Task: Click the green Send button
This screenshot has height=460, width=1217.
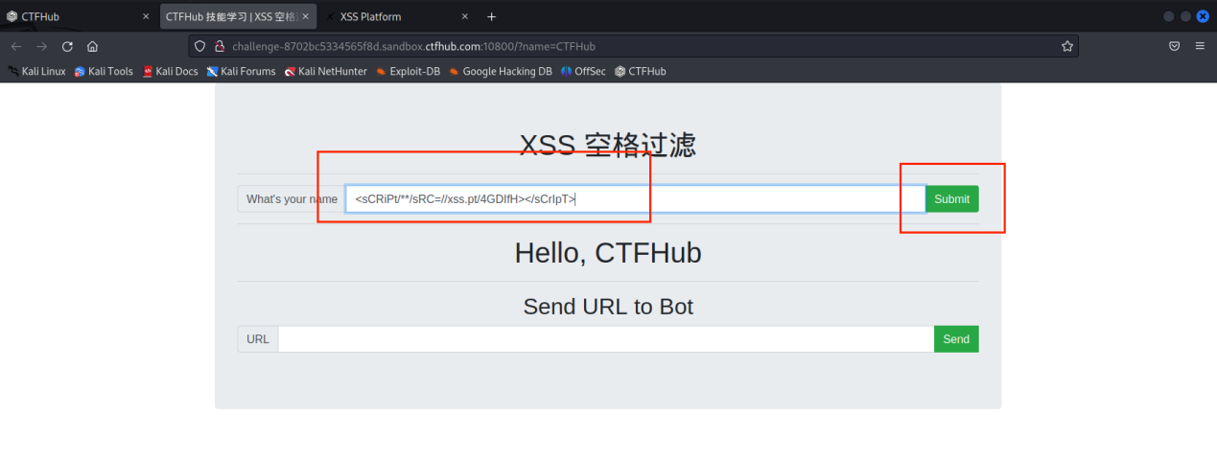Action: click(956, 339)
